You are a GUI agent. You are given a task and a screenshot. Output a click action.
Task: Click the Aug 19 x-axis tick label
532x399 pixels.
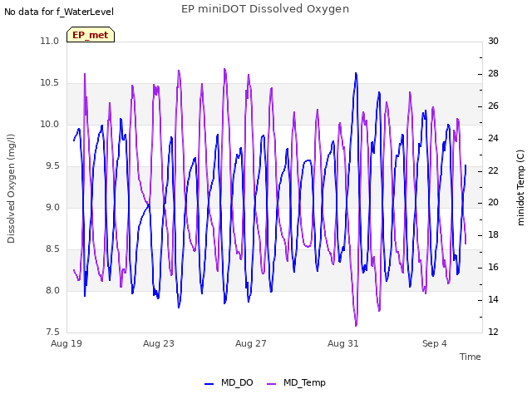(x=66, y=343)
